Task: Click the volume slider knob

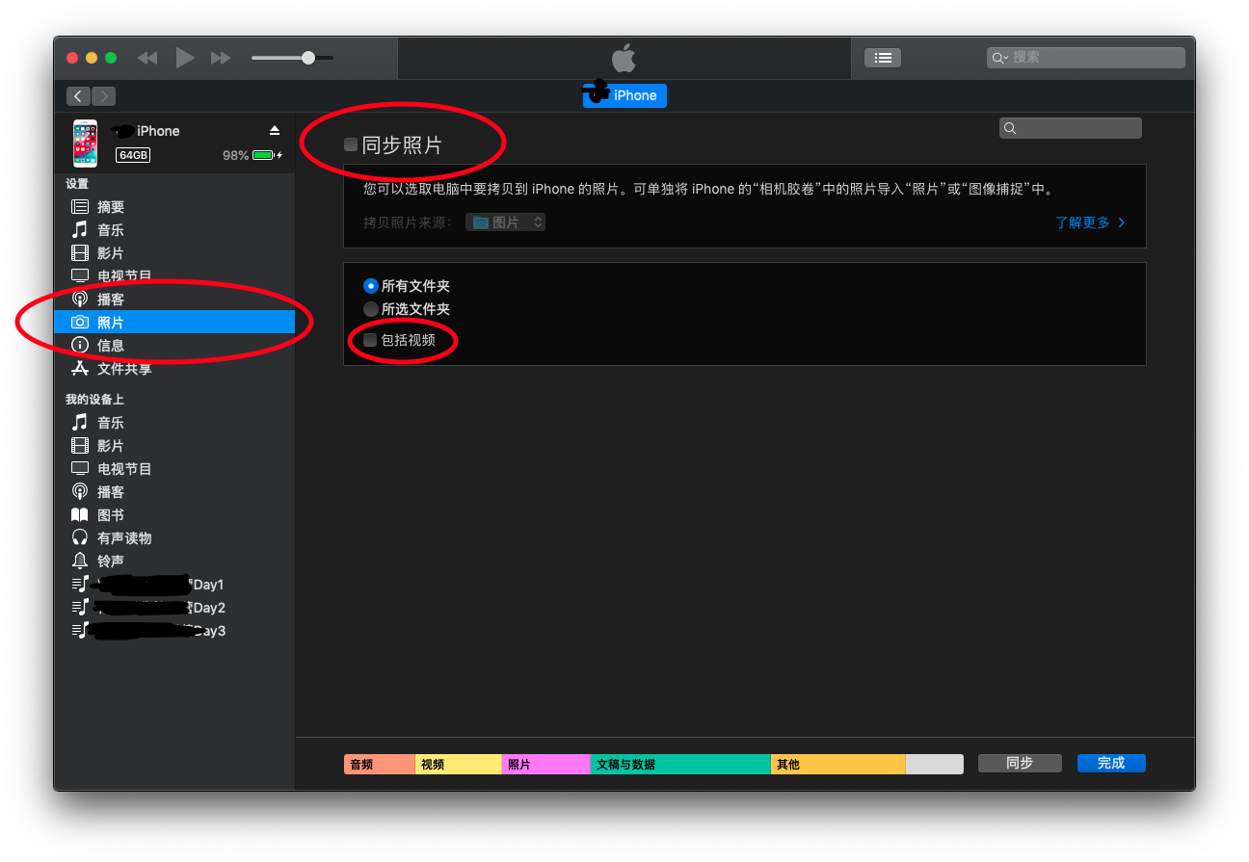Action: click(308, 58)
